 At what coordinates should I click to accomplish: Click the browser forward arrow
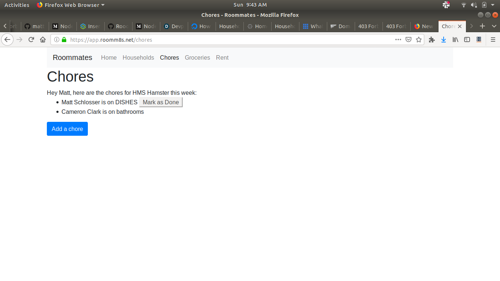pos(20,40)
